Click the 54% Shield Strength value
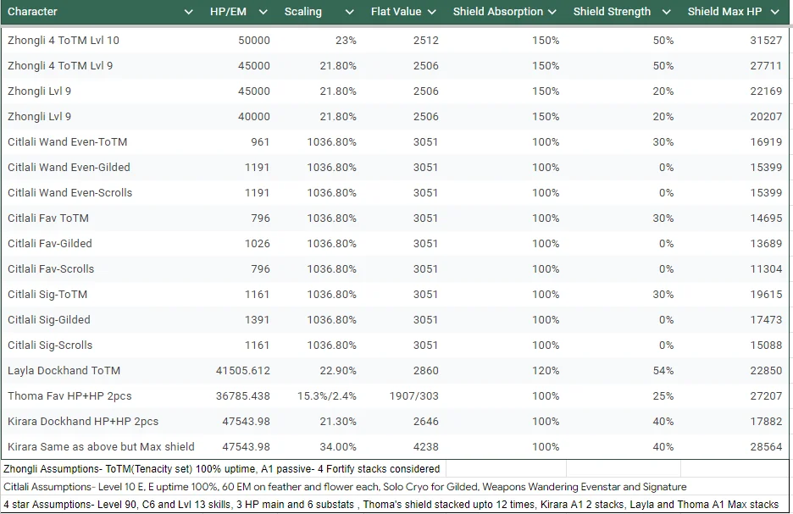Viewport: 793px width, 514px height. 663,370
